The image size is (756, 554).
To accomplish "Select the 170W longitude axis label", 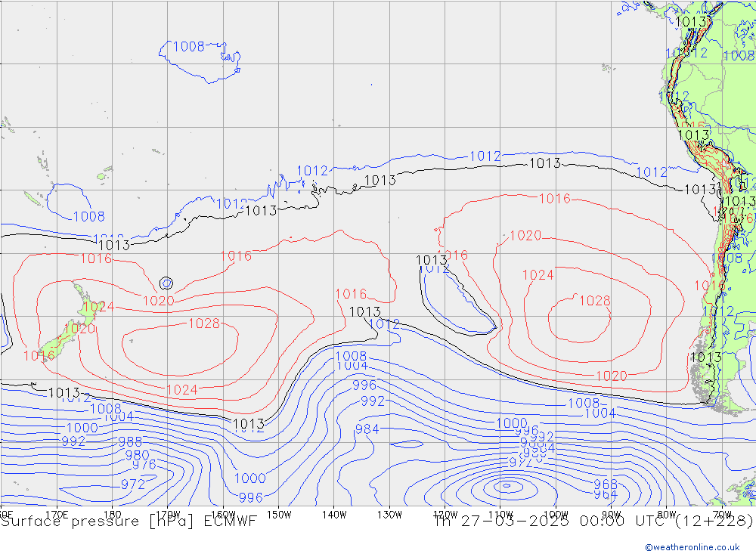I will tap(168, 515).
